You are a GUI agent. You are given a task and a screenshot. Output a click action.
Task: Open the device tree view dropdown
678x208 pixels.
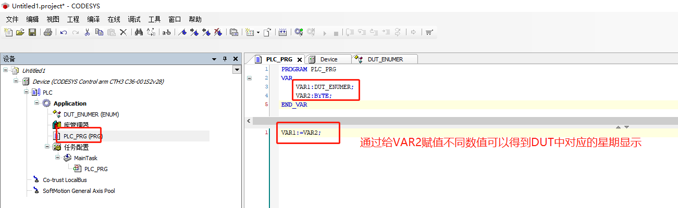[x=237, y=70]
